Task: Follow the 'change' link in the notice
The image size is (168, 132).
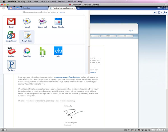Action: click(x=62, y=12)
